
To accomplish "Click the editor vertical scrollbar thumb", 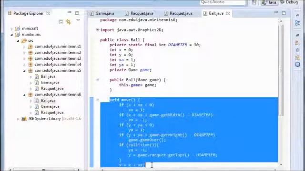I will click(281, 70).
